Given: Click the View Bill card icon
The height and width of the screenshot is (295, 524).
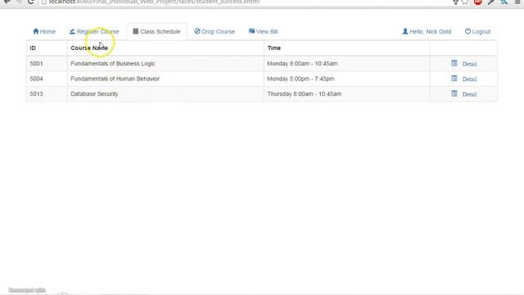Looking at the screenshot, I should pyautogui.click(x=251, y=31).
